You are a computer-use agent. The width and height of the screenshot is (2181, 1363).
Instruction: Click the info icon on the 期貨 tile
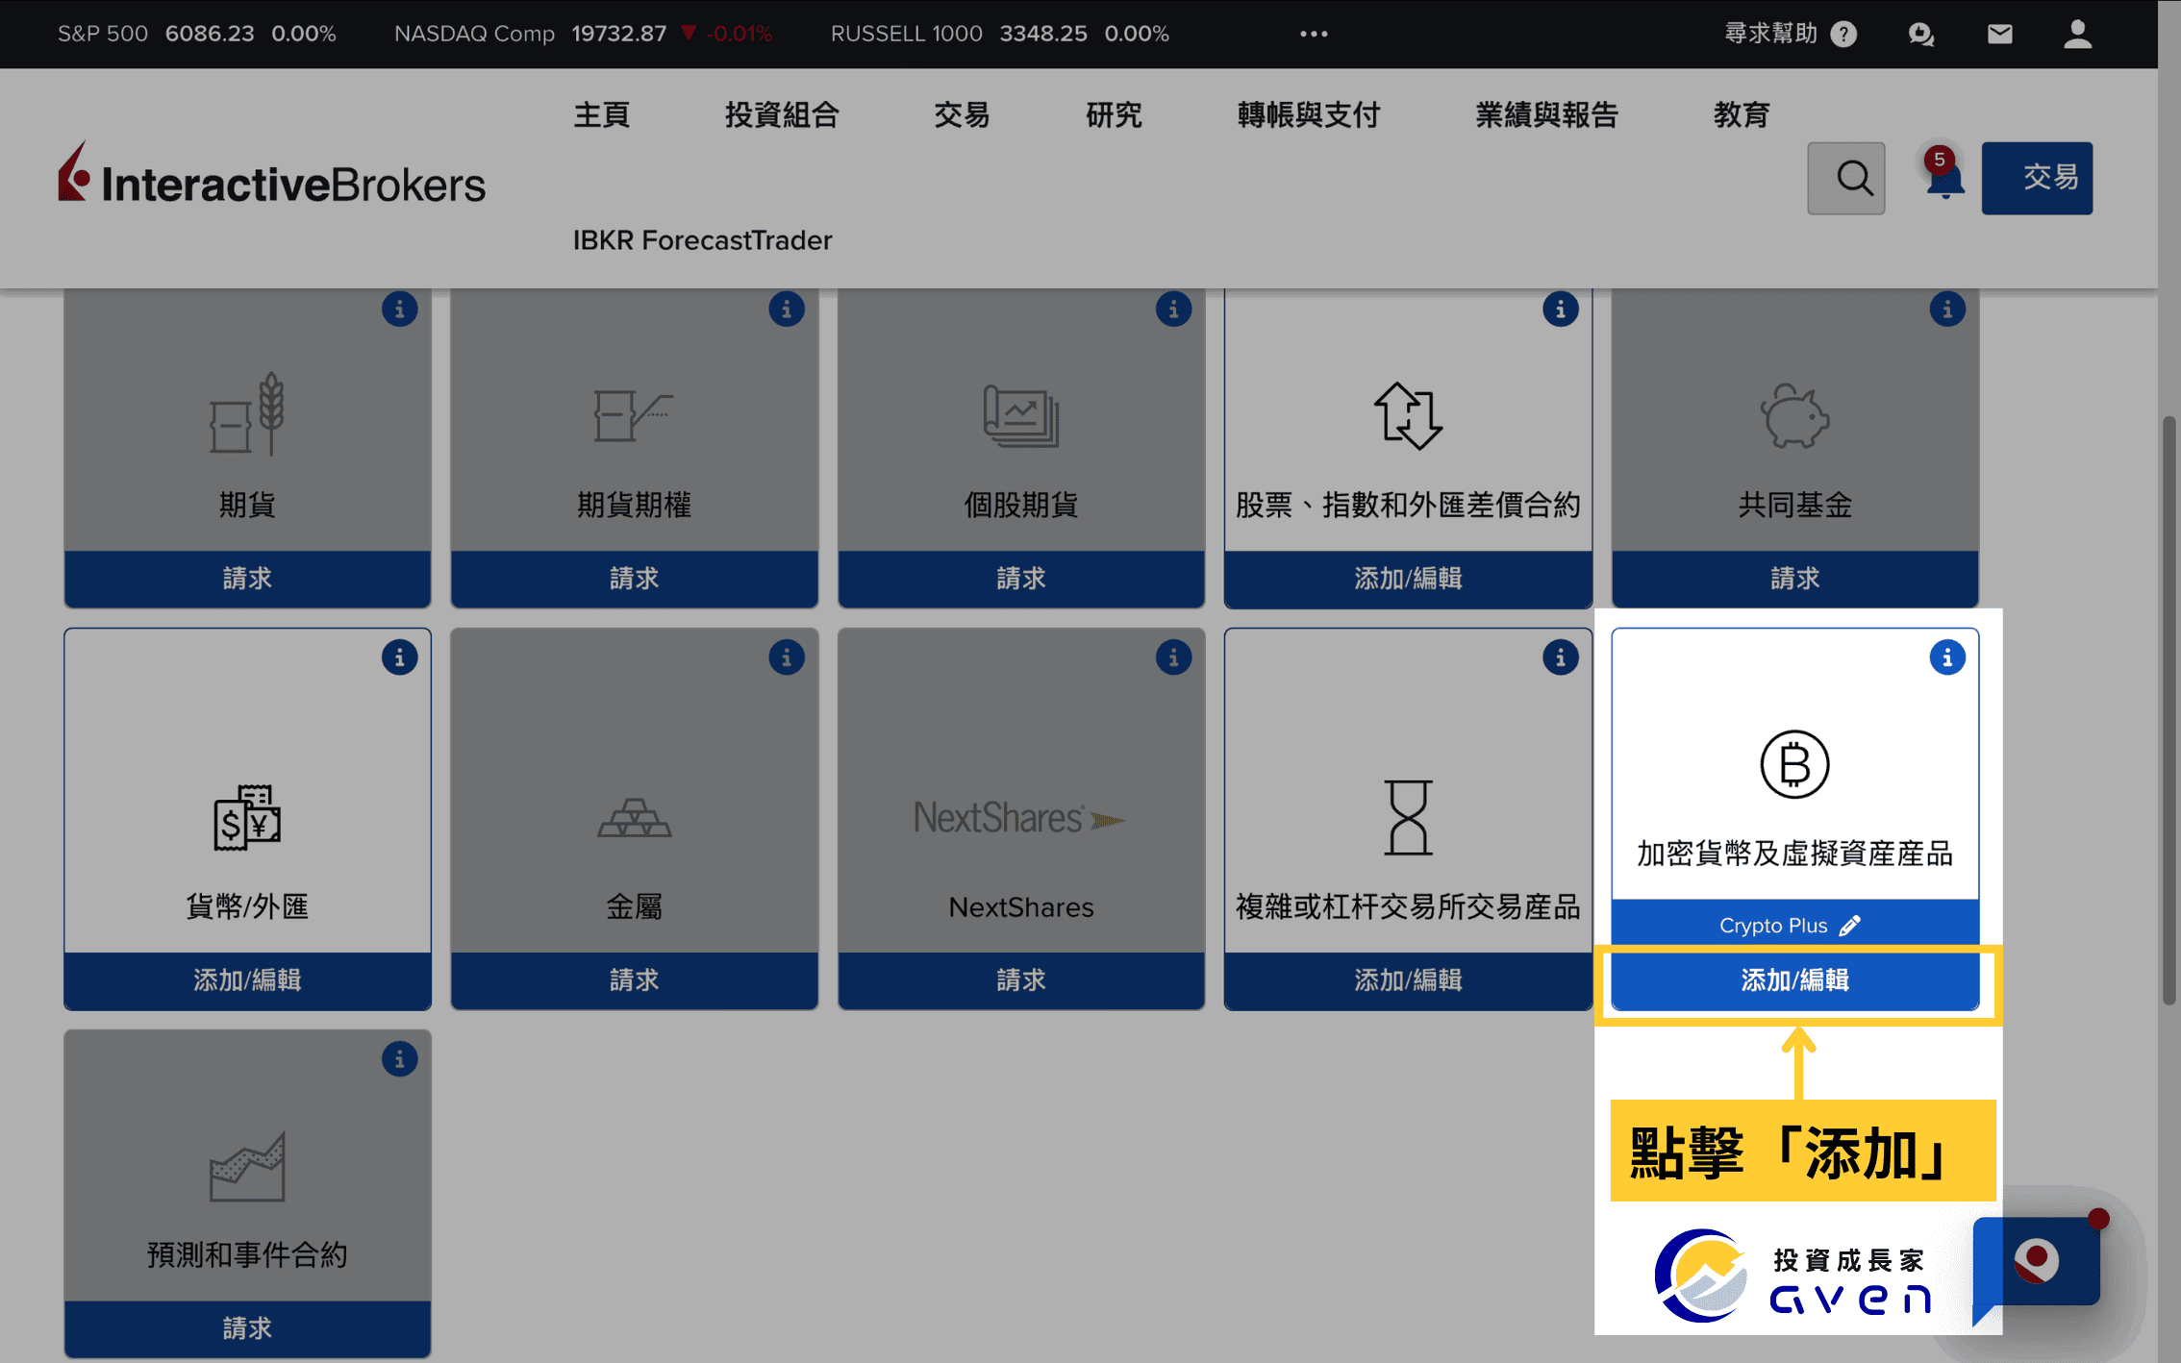tap(400, 309)
